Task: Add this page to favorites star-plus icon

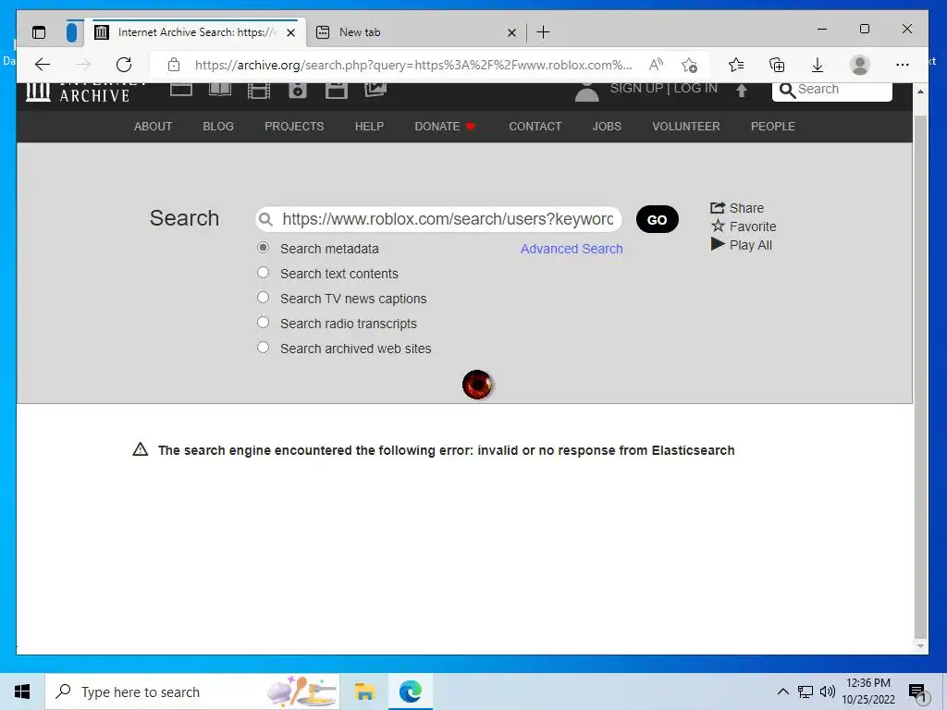Action: pos(689,65)
